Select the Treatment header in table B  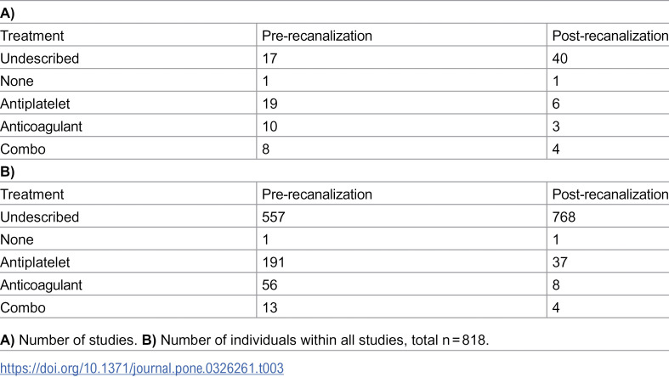(x=32, y=194)
